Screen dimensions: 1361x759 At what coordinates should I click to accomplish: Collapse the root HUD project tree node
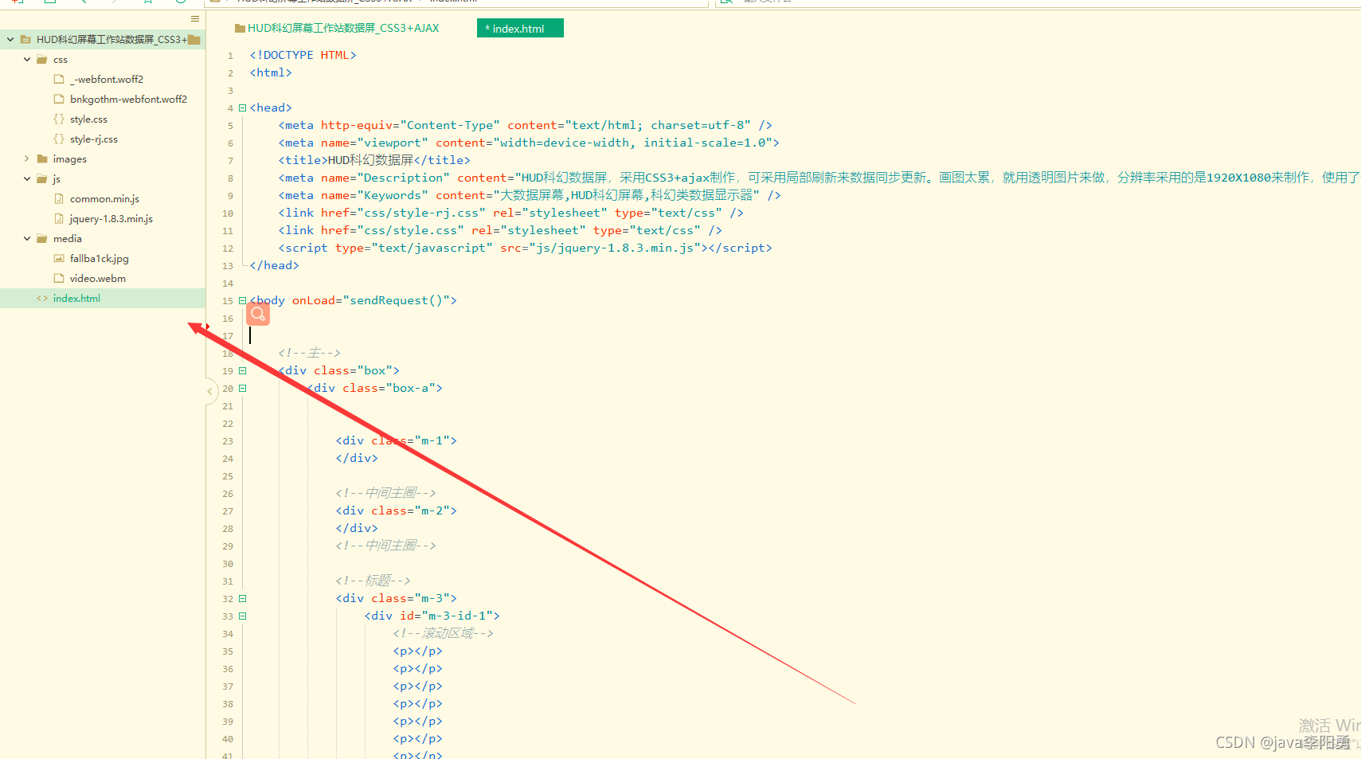pyautogui.click(x=10, y=39)
